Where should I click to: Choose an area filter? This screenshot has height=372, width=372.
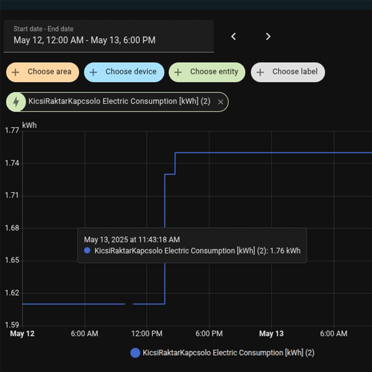coord(42,72)
